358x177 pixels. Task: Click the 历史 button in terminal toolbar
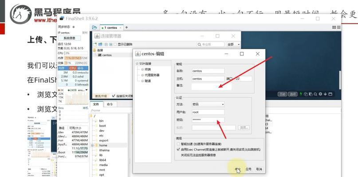coord(282,94)
